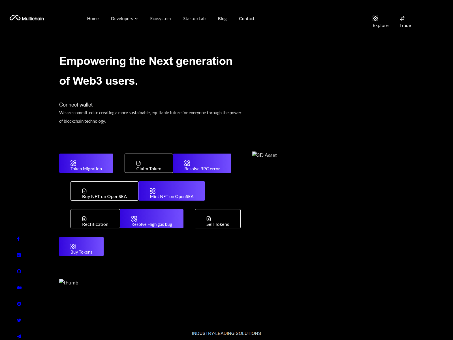453x340 pixels.
Task: Open the Contact page
Action: click(247, 18)
